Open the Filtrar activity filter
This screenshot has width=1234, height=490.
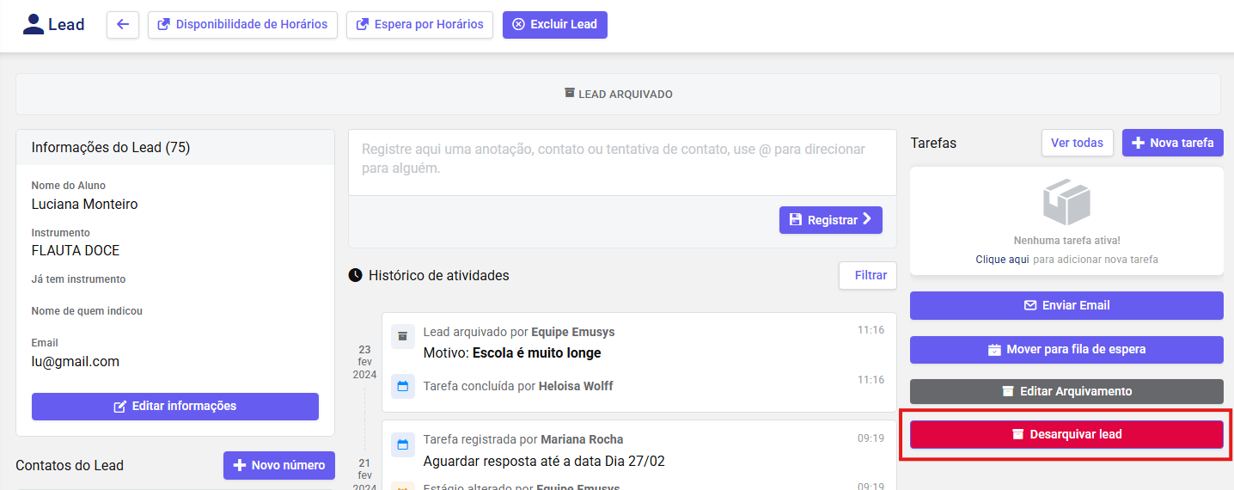click(x=868, y=276)
